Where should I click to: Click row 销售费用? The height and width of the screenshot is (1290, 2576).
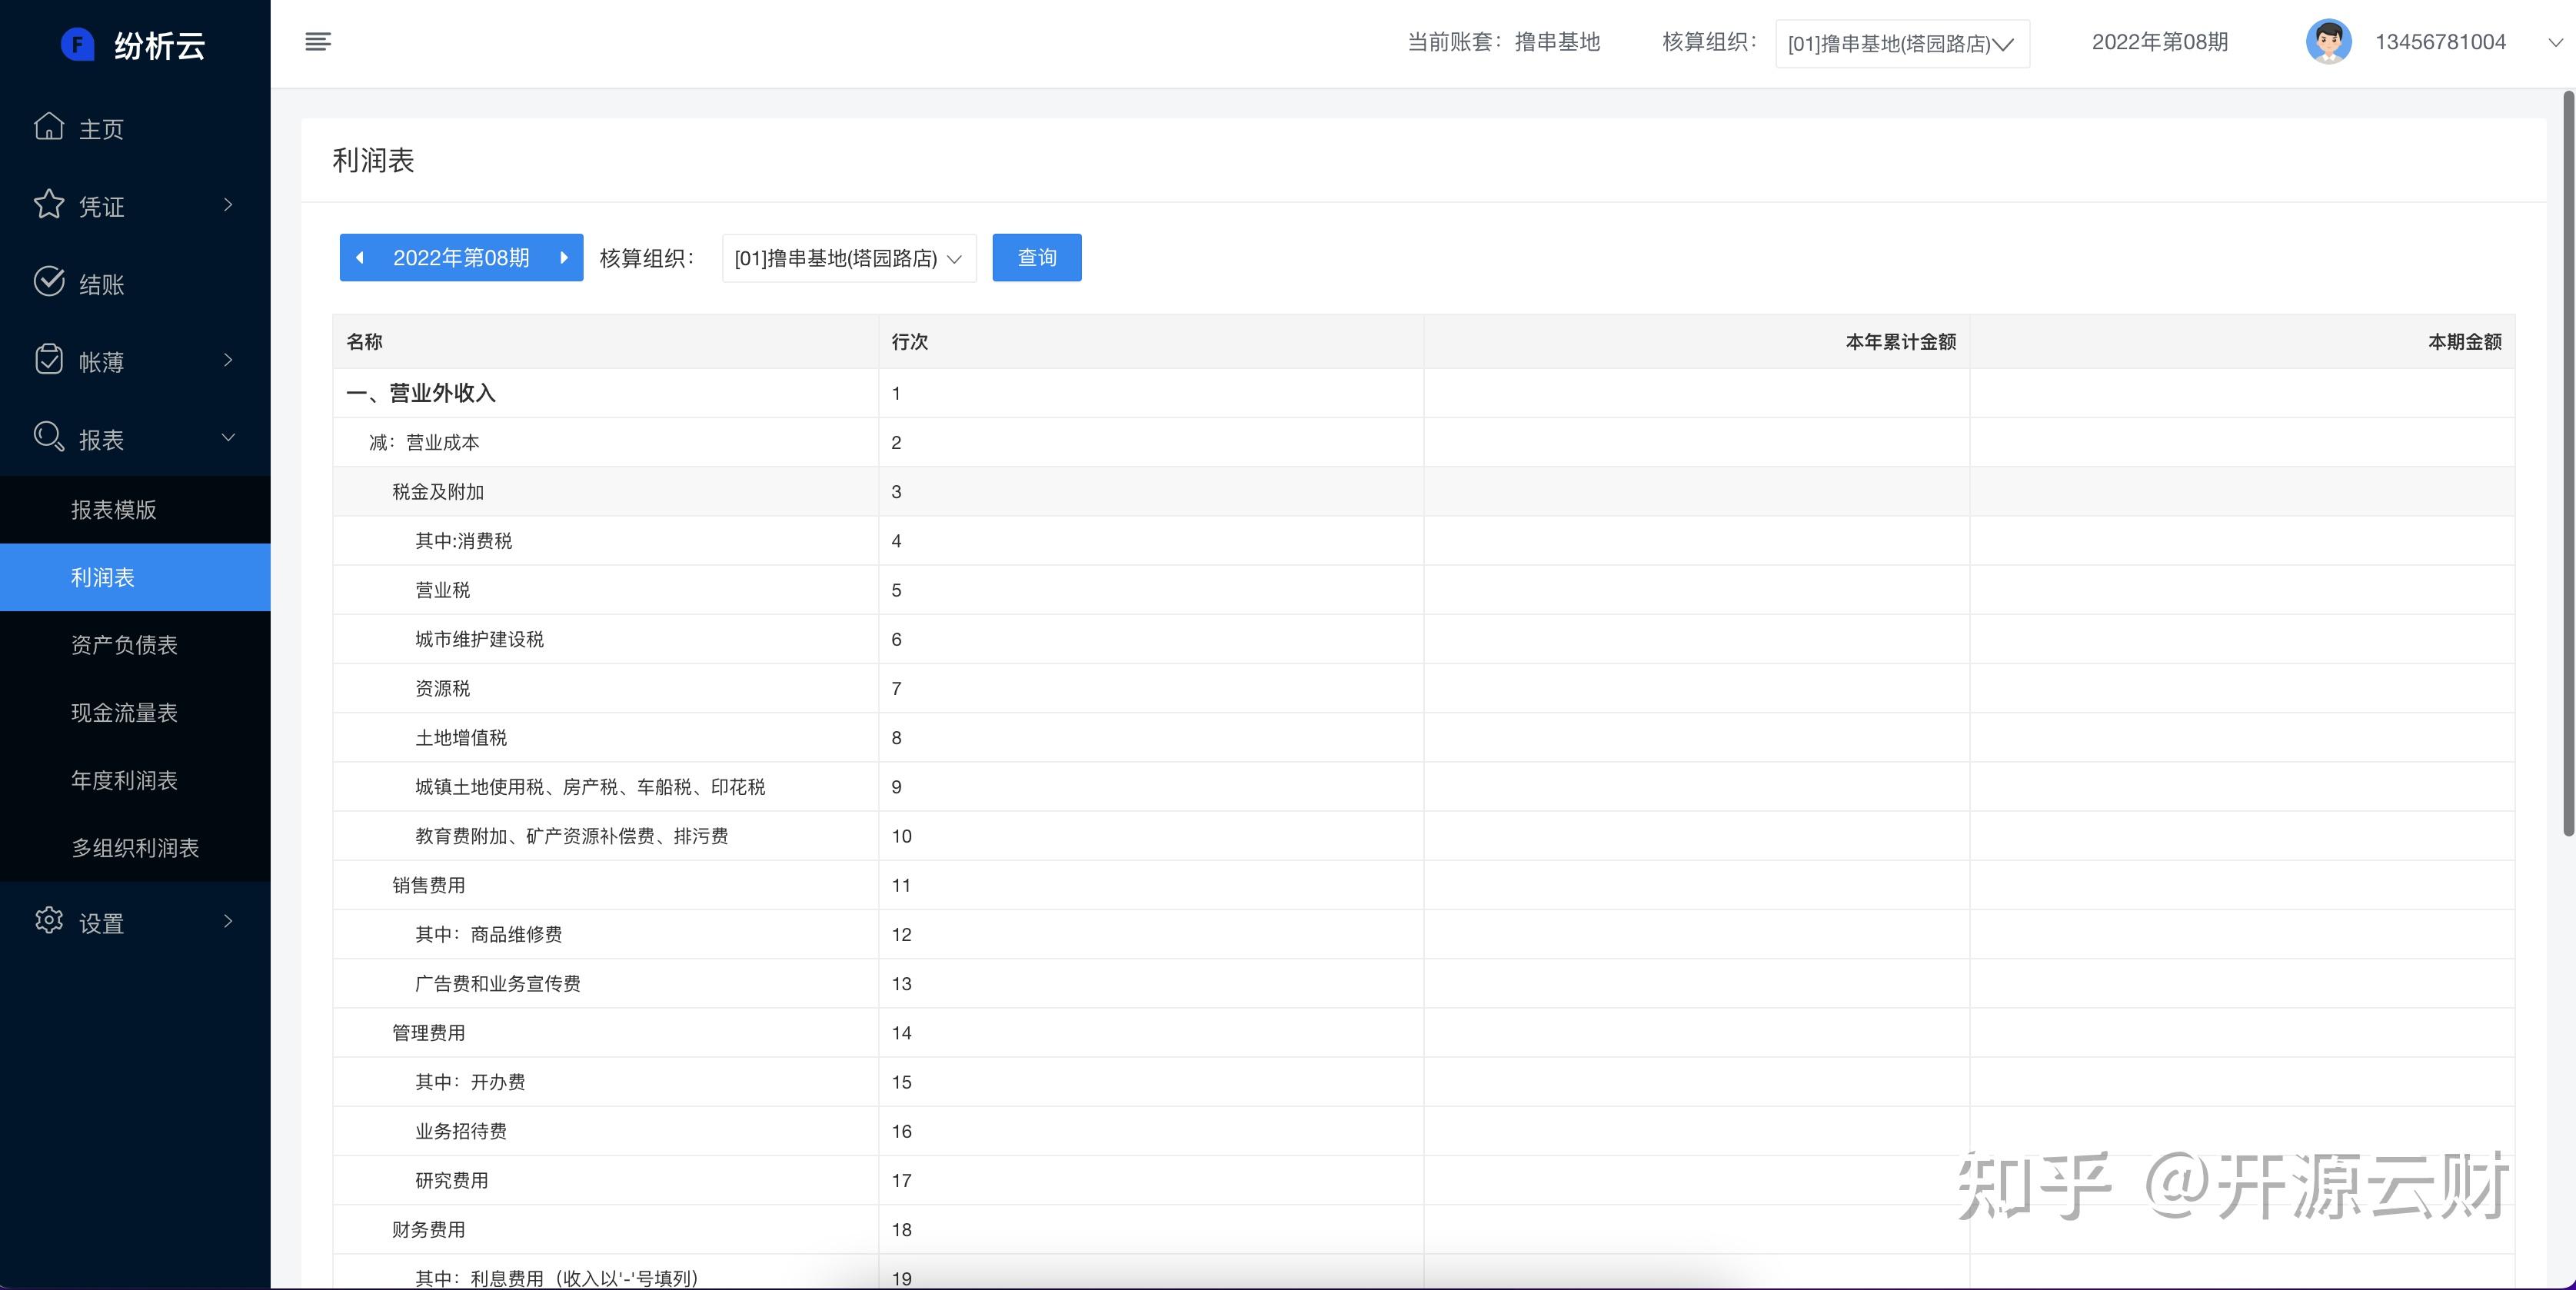(1424, 885)
